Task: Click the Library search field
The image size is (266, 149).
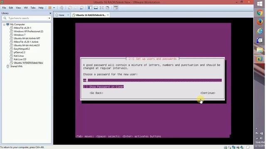Action: (26, 18)
